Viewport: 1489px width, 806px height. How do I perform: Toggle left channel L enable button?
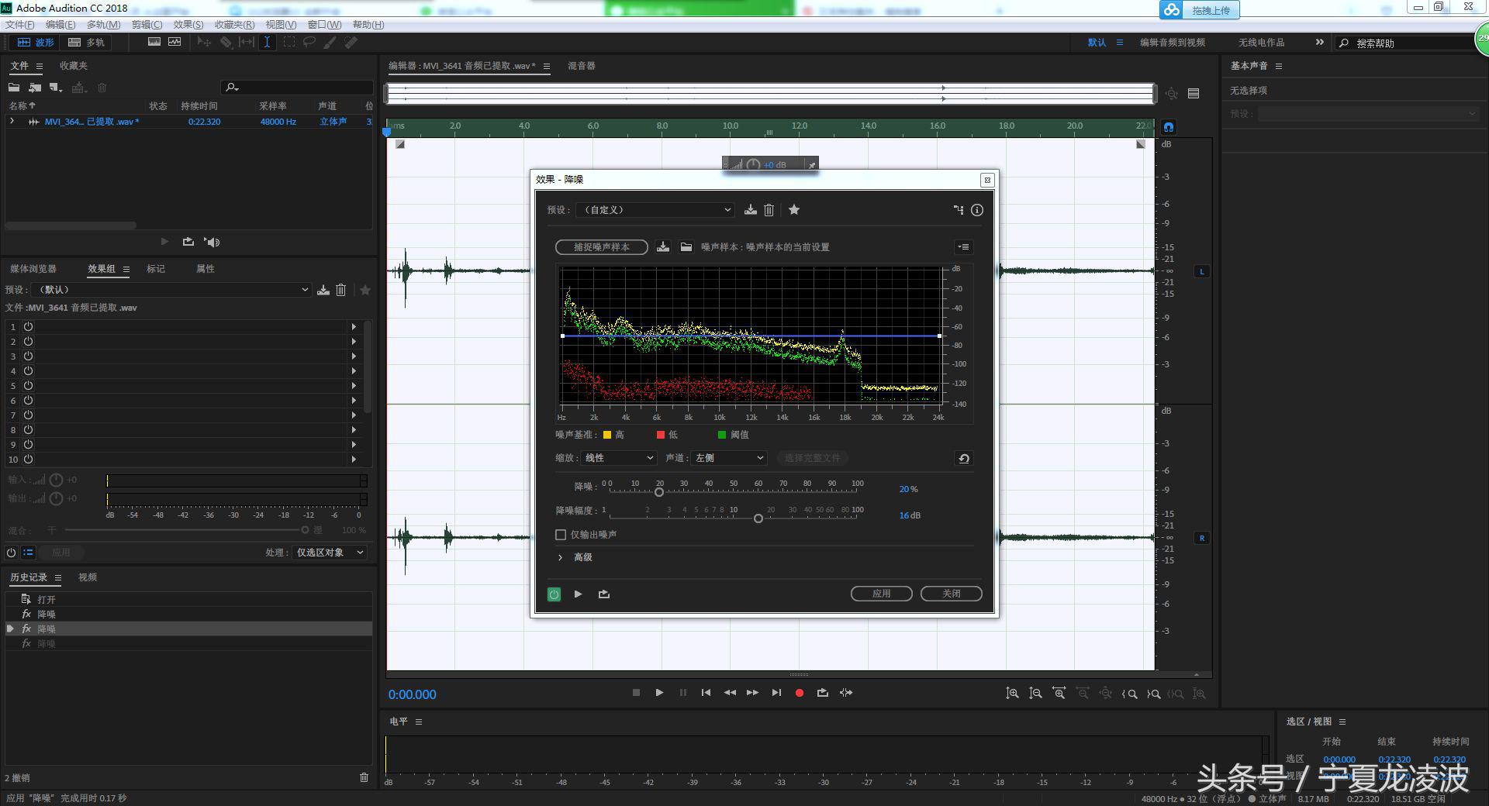pos(1202,271)
